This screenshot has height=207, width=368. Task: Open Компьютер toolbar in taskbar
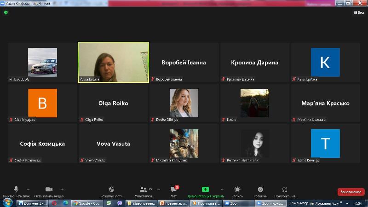[299, 203]
